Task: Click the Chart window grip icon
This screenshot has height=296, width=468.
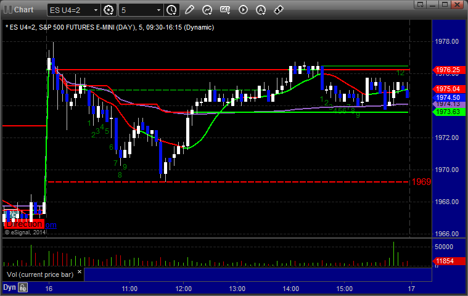Action: pyautogui.click(x=8, y=9)
